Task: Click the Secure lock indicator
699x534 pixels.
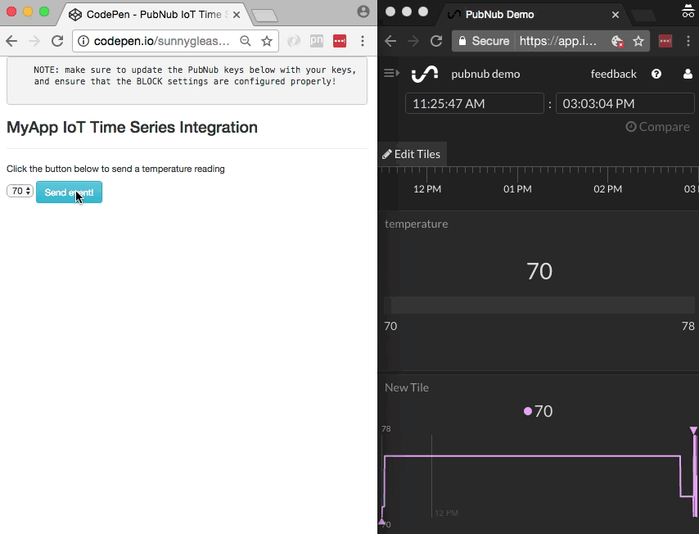Action: tap(484, 41)
